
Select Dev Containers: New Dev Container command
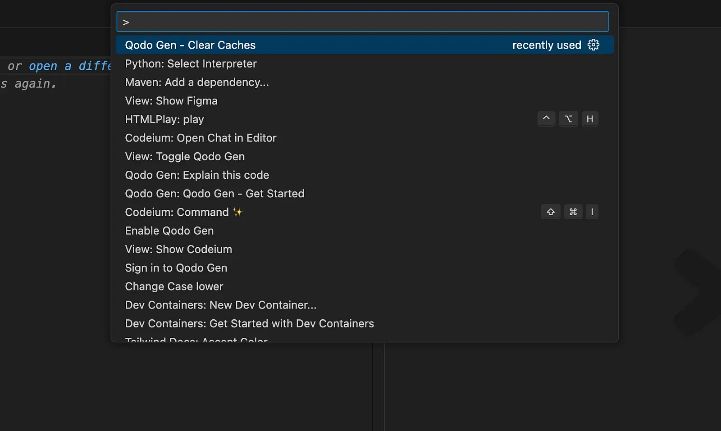[365, 305]
